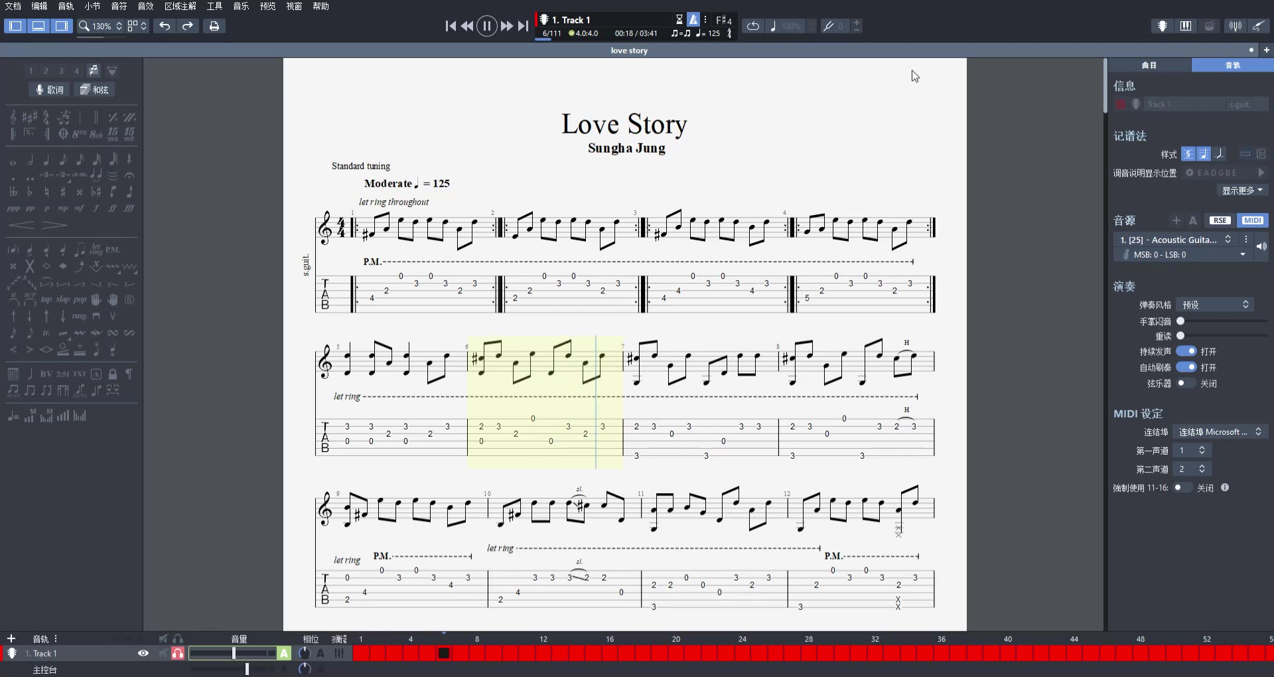Open 文档 menu
This screenshot has width=1274, height=677.
click(x=13, y=6)
